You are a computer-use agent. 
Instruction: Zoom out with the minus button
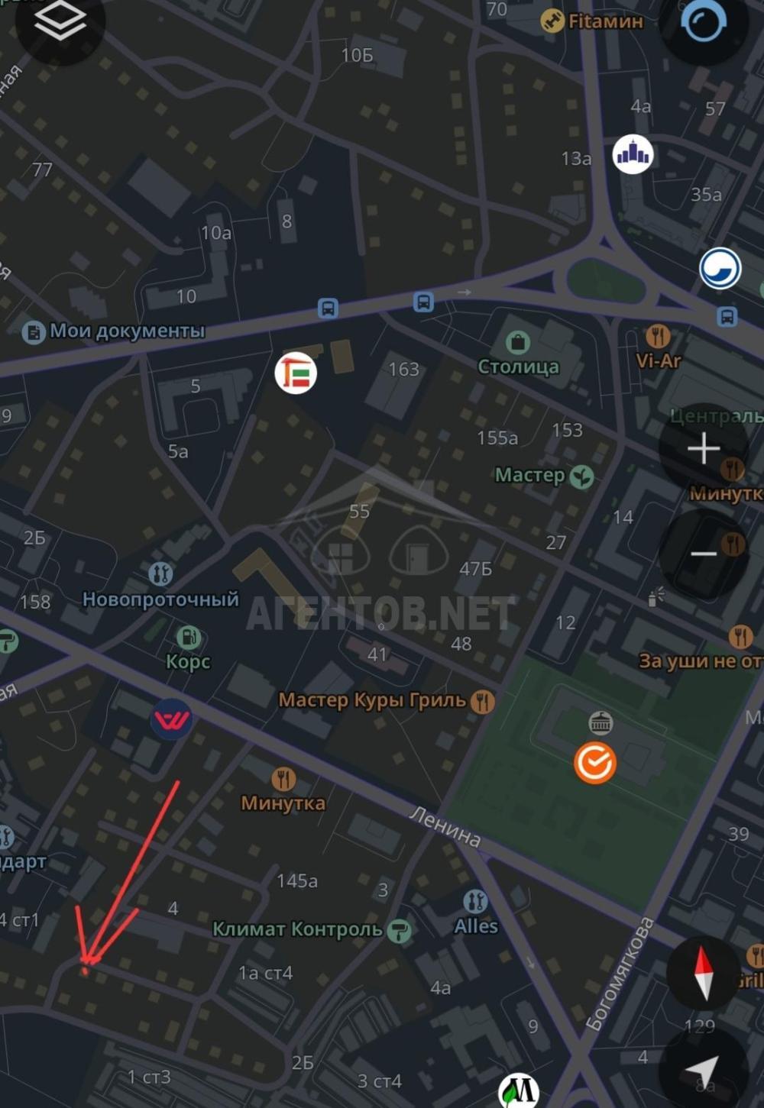[x=703, y=553]
